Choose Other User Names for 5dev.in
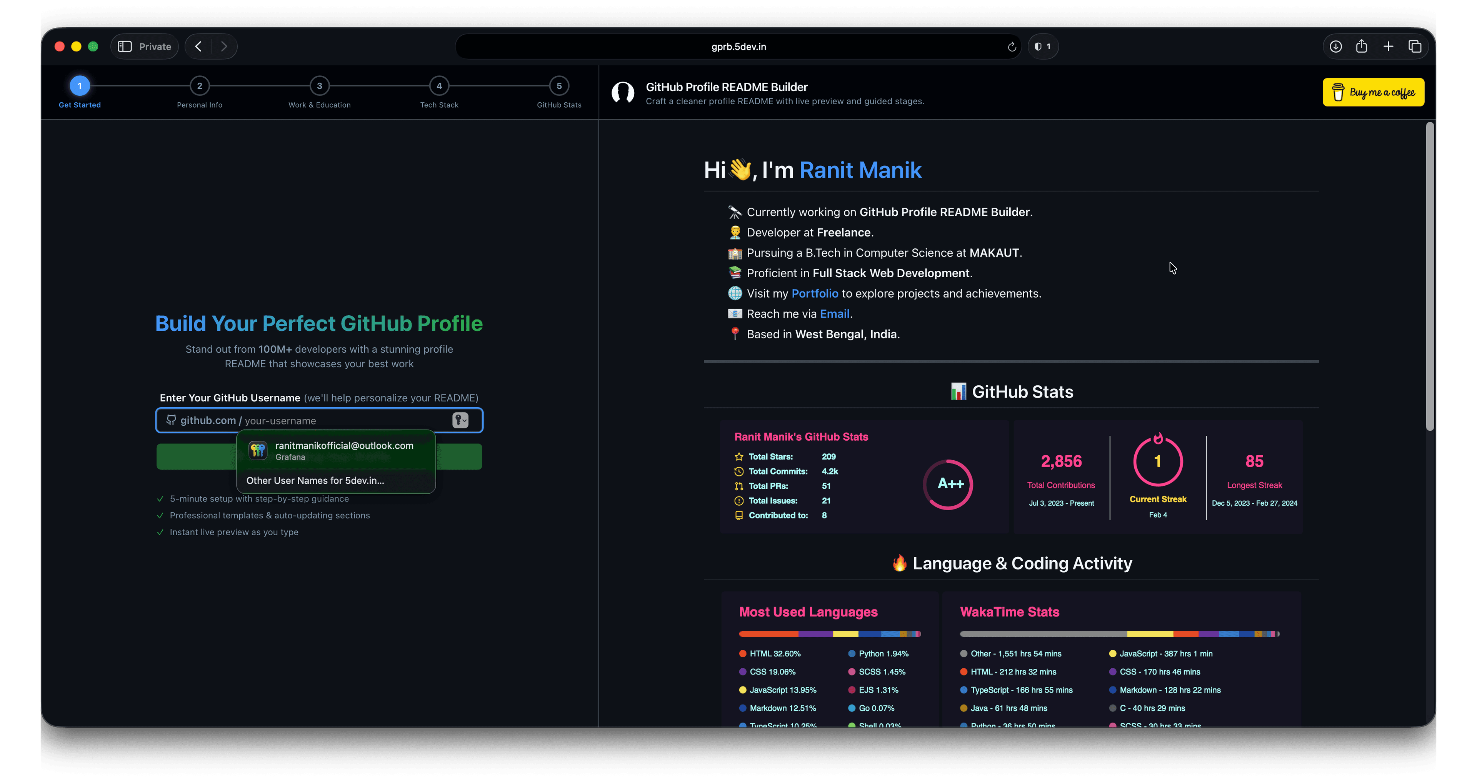The width and height of the screenshot is (1477, 781). coord(315,481)
